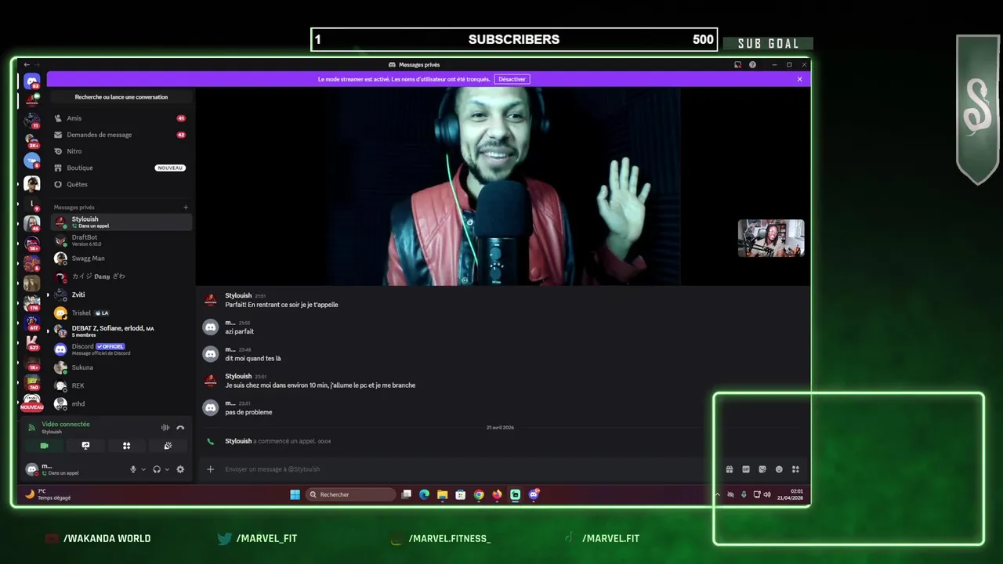Open Task View on taskbar
Image resolution: width=1003 pixels, height=564 pixels.
406,494
